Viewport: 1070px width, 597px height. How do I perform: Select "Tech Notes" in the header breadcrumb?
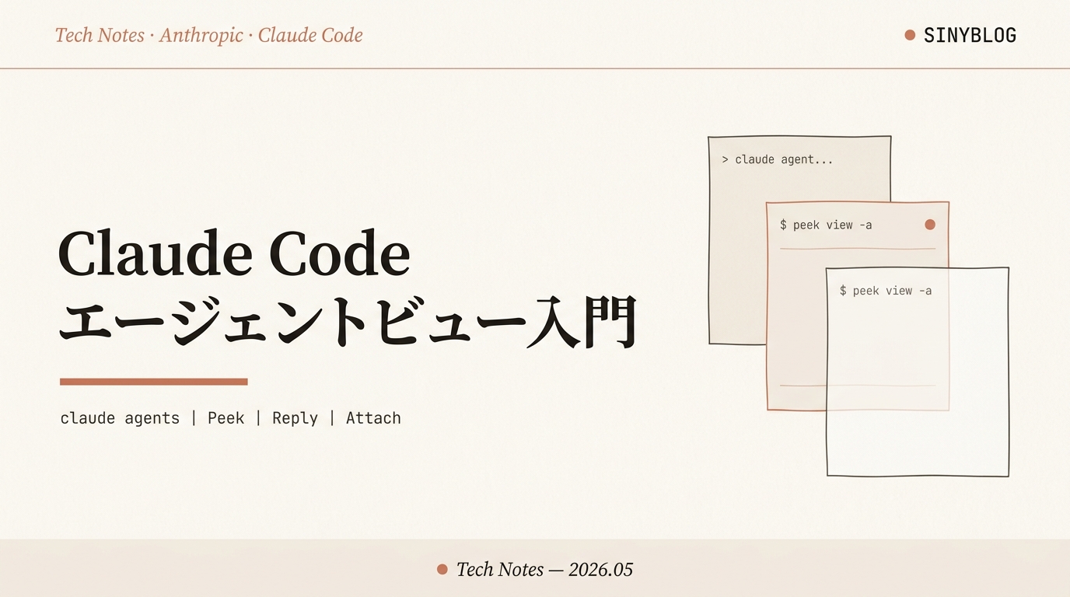[100, 35]
